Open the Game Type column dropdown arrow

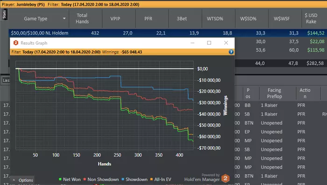(64, 19)
